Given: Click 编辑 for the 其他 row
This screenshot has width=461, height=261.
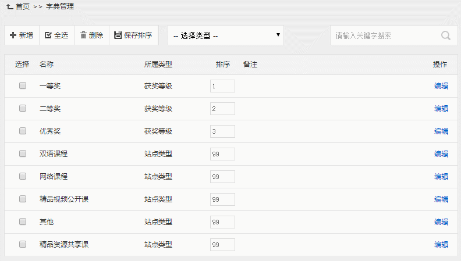Looking at the screenshot, I should tap(441, 222).
